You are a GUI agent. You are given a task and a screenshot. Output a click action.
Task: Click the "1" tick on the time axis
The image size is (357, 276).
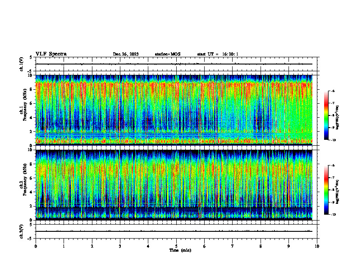tap(64, 246)
